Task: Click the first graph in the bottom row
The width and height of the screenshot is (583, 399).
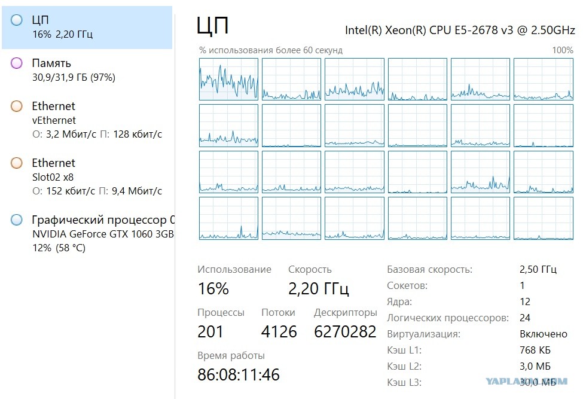Action: (x=228, y=218)
